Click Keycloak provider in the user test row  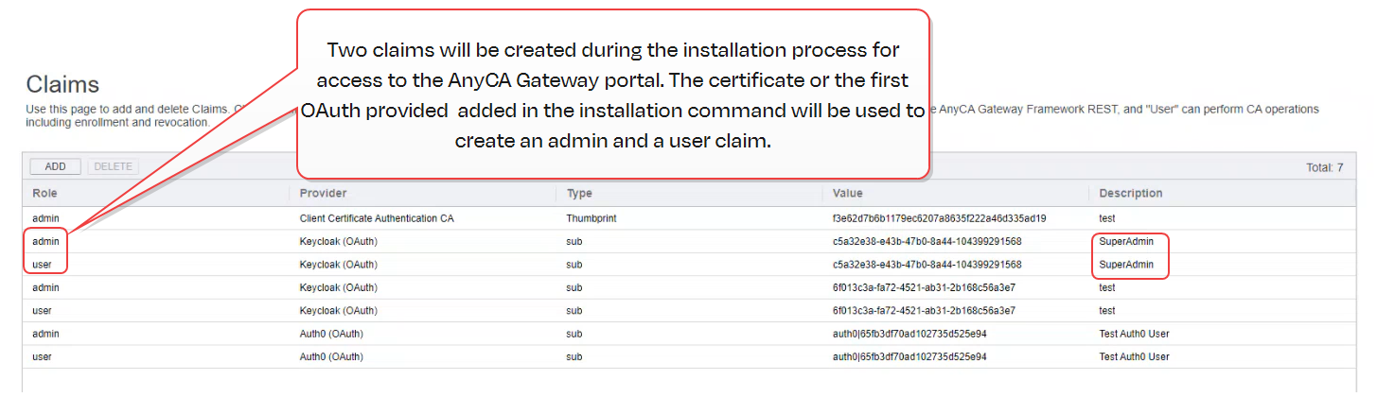coord(339,310)
